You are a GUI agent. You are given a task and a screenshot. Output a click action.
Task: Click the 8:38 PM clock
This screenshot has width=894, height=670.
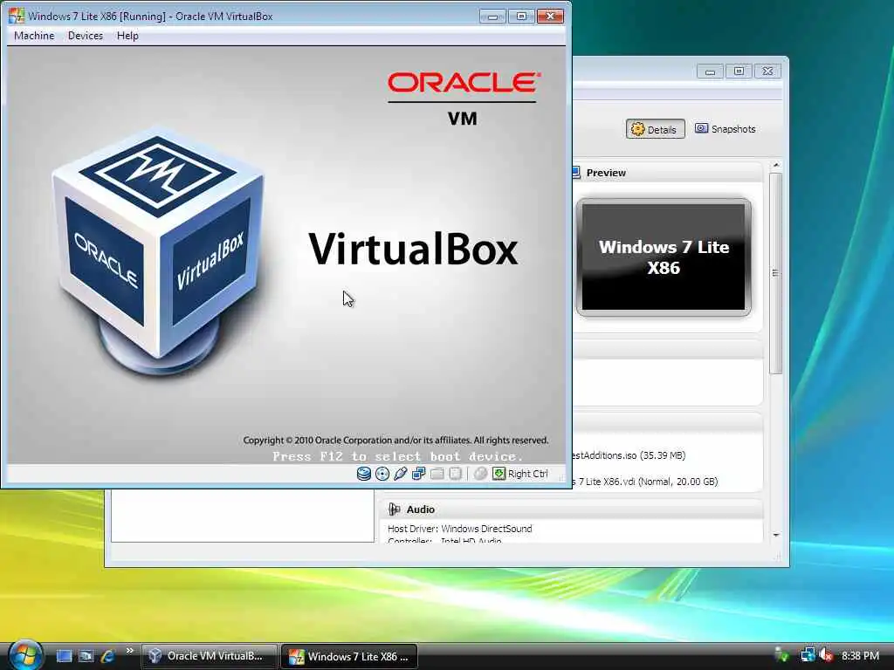[x=860, y=656]
